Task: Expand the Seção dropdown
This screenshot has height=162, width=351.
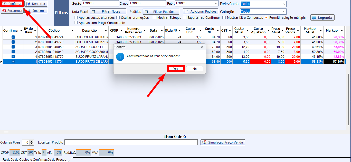Action: (x=116, y=4)
